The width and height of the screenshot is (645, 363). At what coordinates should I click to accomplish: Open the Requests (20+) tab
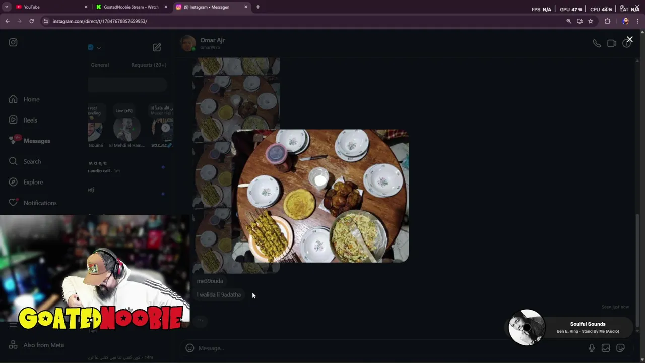(x=149, y=65)
